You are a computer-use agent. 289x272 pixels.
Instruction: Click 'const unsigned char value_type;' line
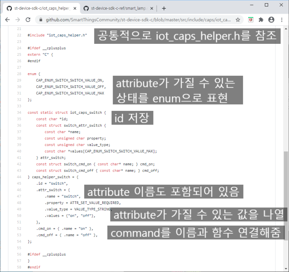pyautogui.click(x=77, y=145)
